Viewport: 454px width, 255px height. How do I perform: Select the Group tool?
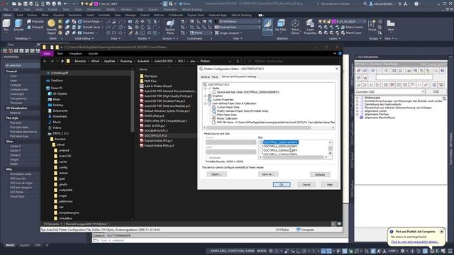372,25
